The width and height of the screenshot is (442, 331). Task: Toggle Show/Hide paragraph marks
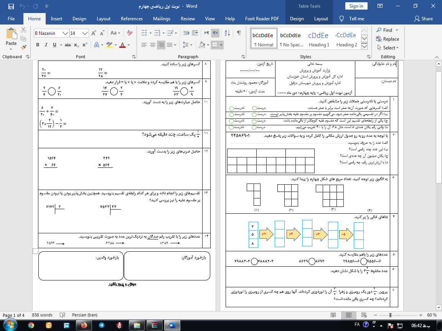pyautogui.click(x=239, y=33)
